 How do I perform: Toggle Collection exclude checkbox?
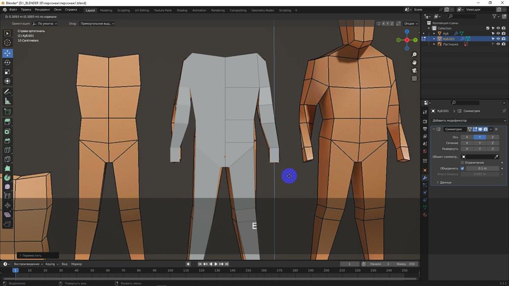click(488, 28)
